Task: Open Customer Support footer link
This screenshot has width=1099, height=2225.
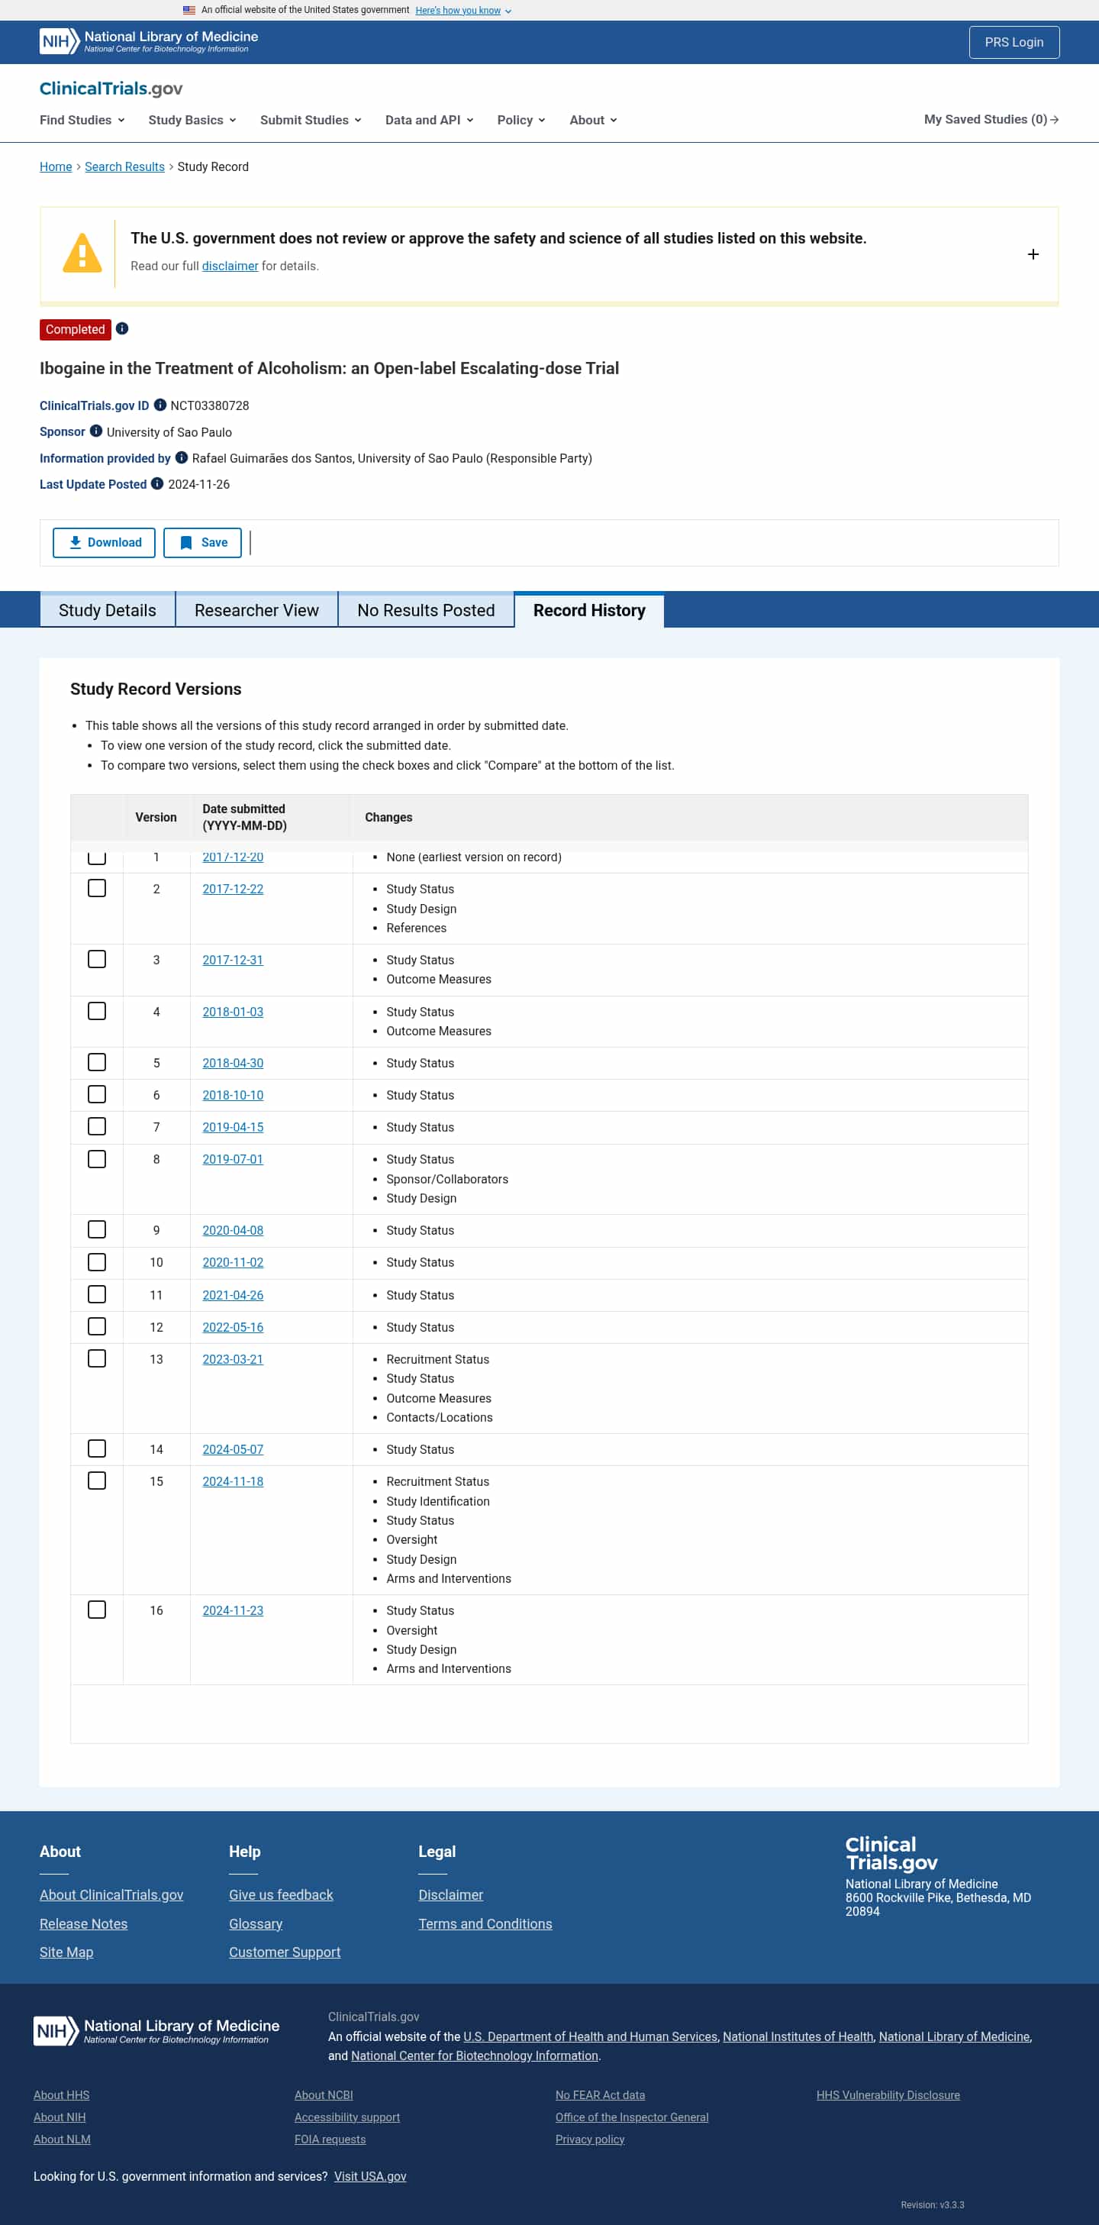Action: [285, 1952]
